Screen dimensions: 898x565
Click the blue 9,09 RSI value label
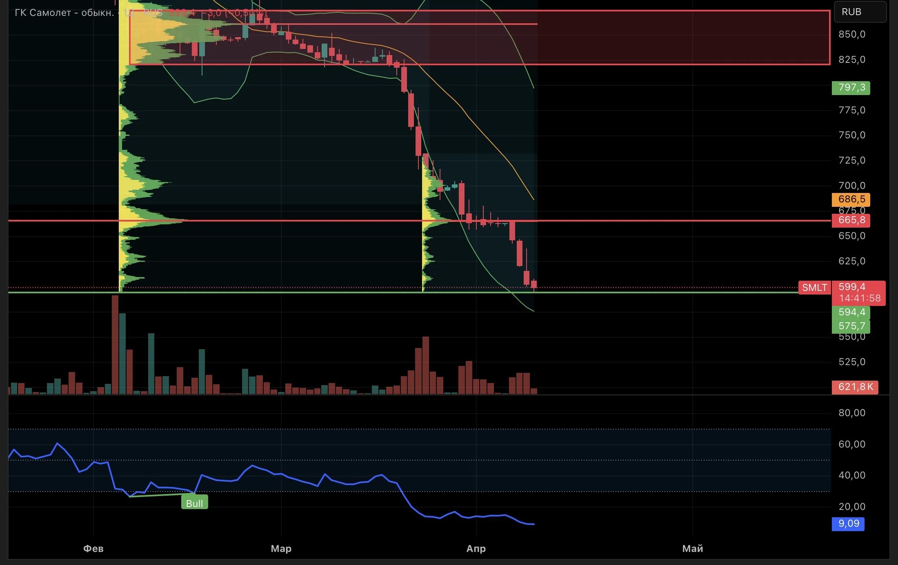pyautogui.click(x=848, y=524)
